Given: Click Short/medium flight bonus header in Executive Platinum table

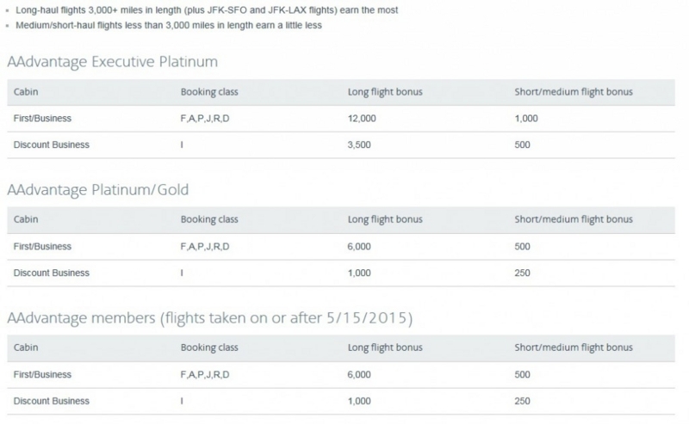Looking at the screenshot, I should [x=574, y=92].
